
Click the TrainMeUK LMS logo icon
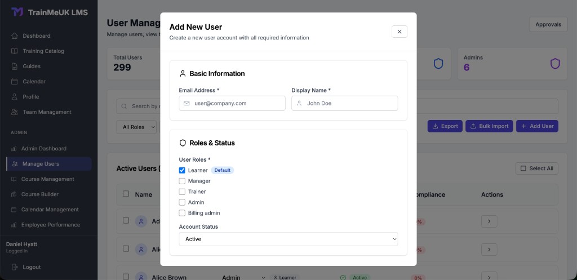[17, 12]
